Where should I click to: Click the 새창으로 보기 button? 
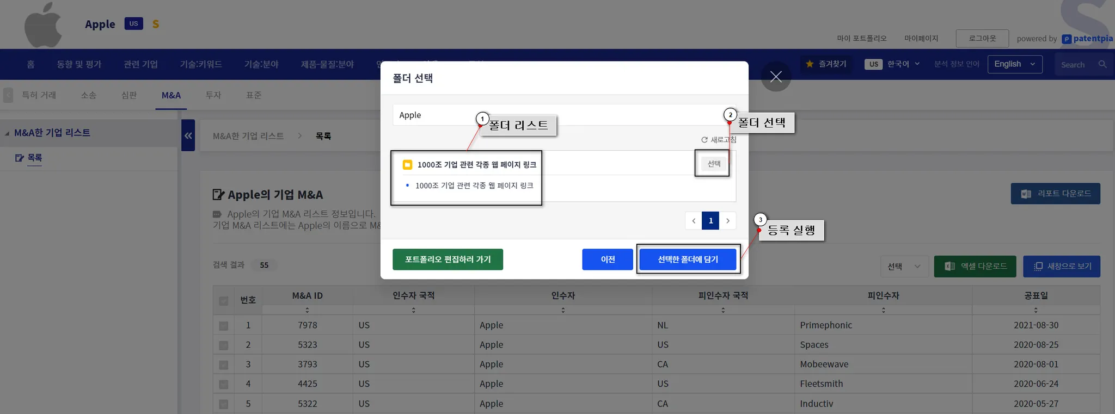pyautogui.click(x=1062, y=266)
